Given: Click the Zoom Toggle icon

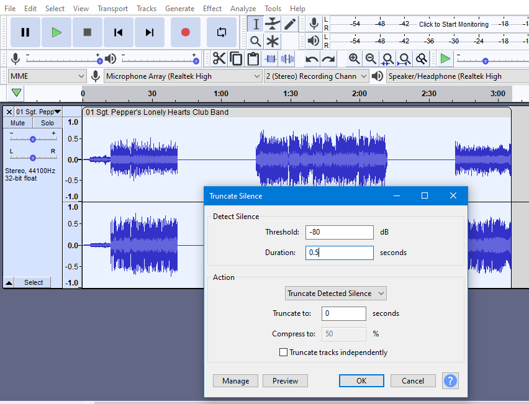Looking at the screenshot, I should coord(422,59).
